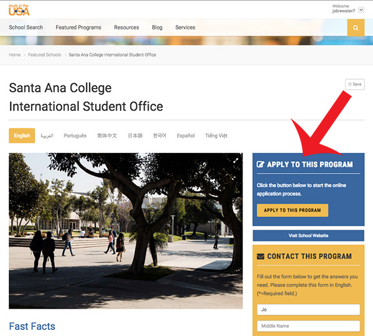Image resolution: width=373 pixels, height=336 pixels.
Task: Click the Fast Facts heading
Action: point(32,326)
